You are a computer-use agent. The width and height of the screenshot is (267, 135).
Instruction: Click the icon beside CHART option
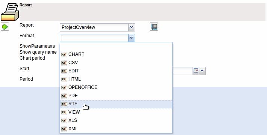click(x=64, y=54)
